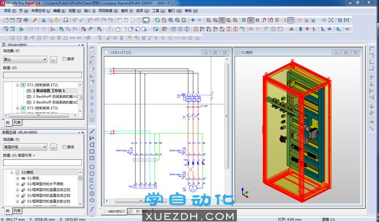
Task: Select the first circle drawing tool
Action: [92, 167]
